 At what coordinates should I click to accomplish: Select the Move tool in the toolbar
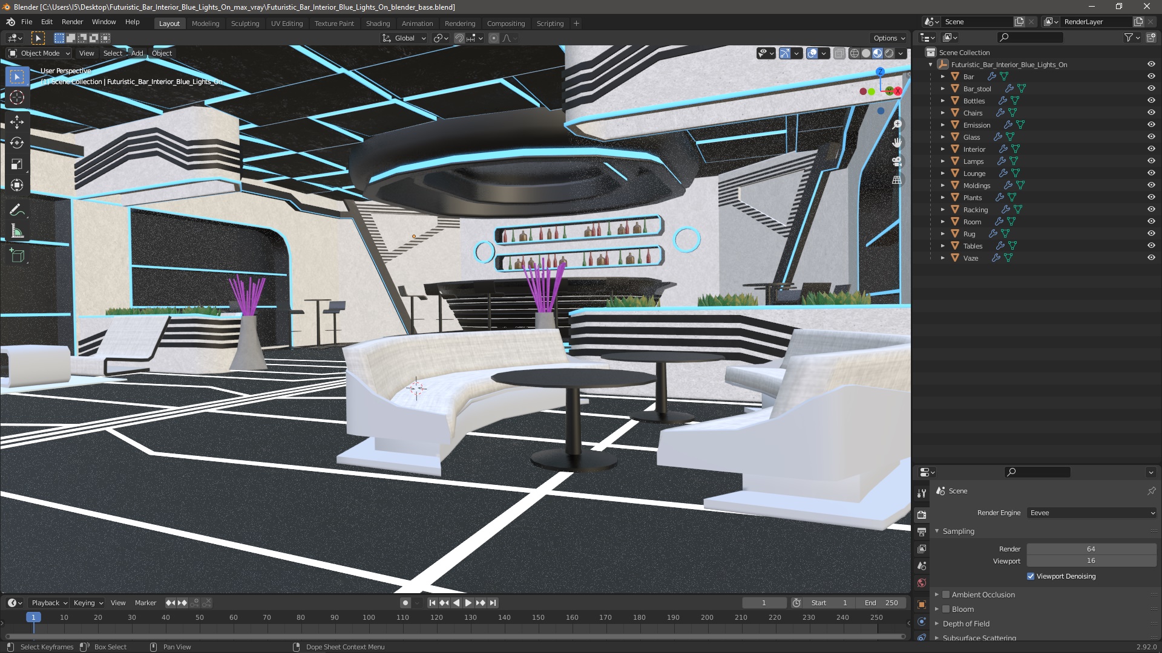[x=17, y=122]
